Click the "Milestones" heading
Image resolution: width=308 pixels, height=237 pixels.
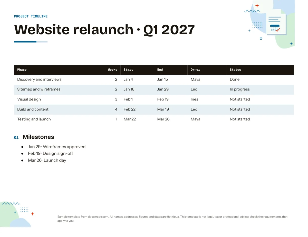[x=38, y=137]
